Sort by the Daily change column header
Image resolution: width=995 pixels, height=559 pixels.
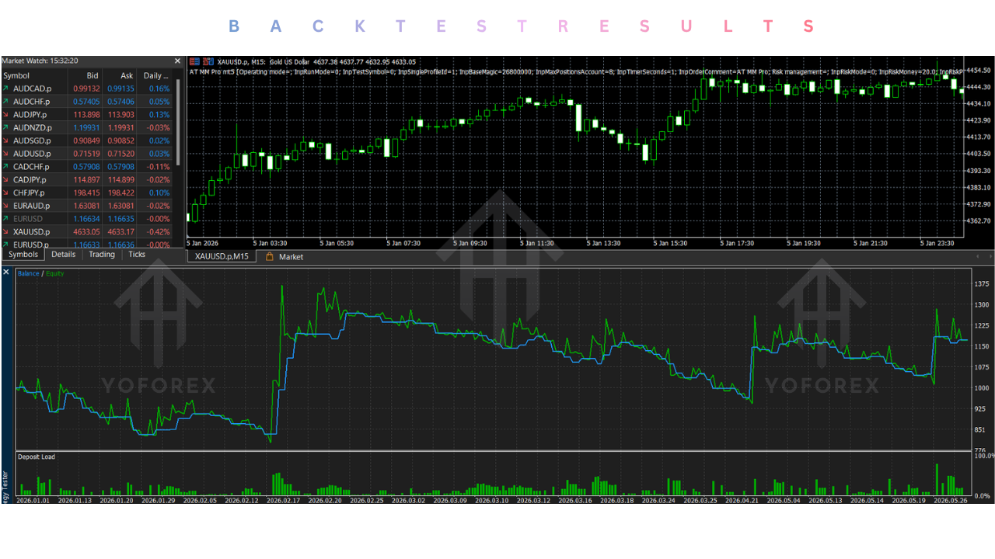[155, 75]
